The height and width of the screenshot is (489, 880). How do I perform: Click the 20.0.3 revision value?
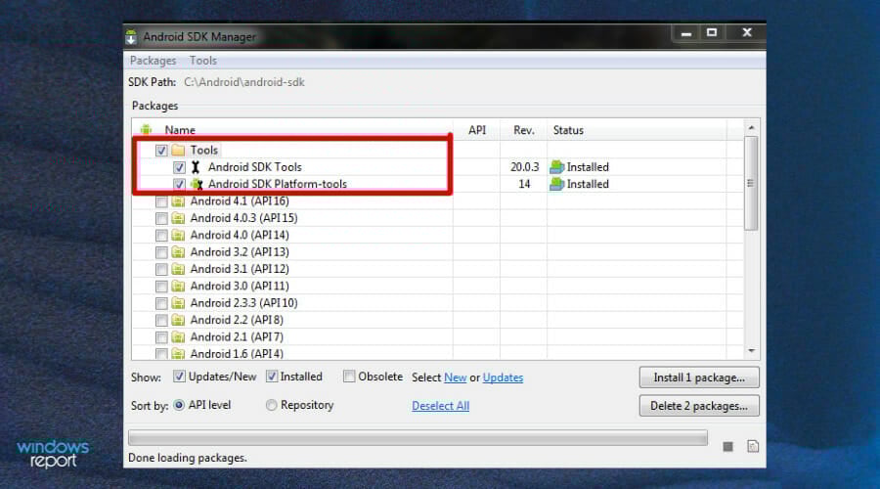pyautogui.click(x=524, y=166)
